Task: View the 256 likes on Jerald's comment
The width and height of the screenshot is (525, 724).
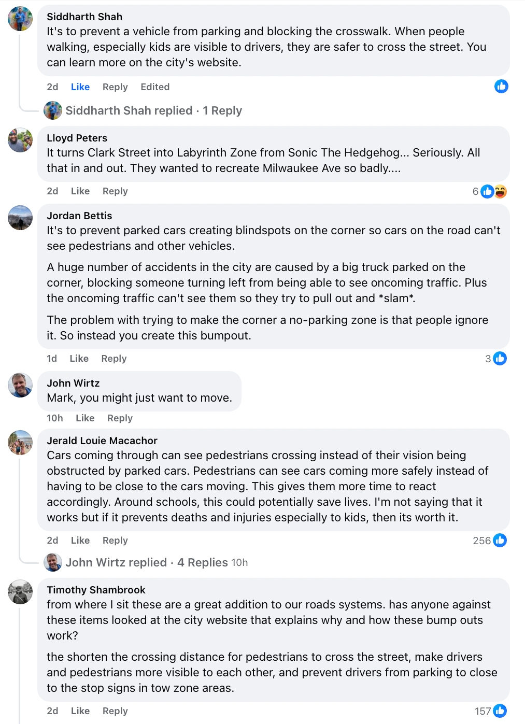Action: pyautogui.click(x=489, y=541)
